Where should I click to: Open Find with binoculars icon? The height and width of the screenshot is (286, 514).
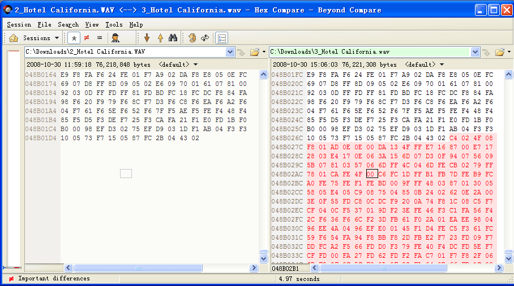pyautogui.click(x=173, y=38)
